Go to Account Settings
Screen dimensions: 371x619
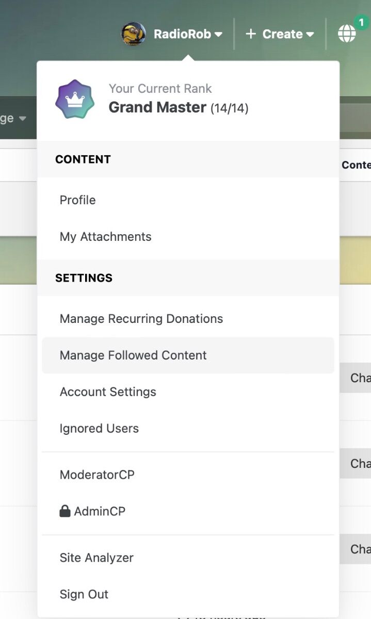coord(188,392)
